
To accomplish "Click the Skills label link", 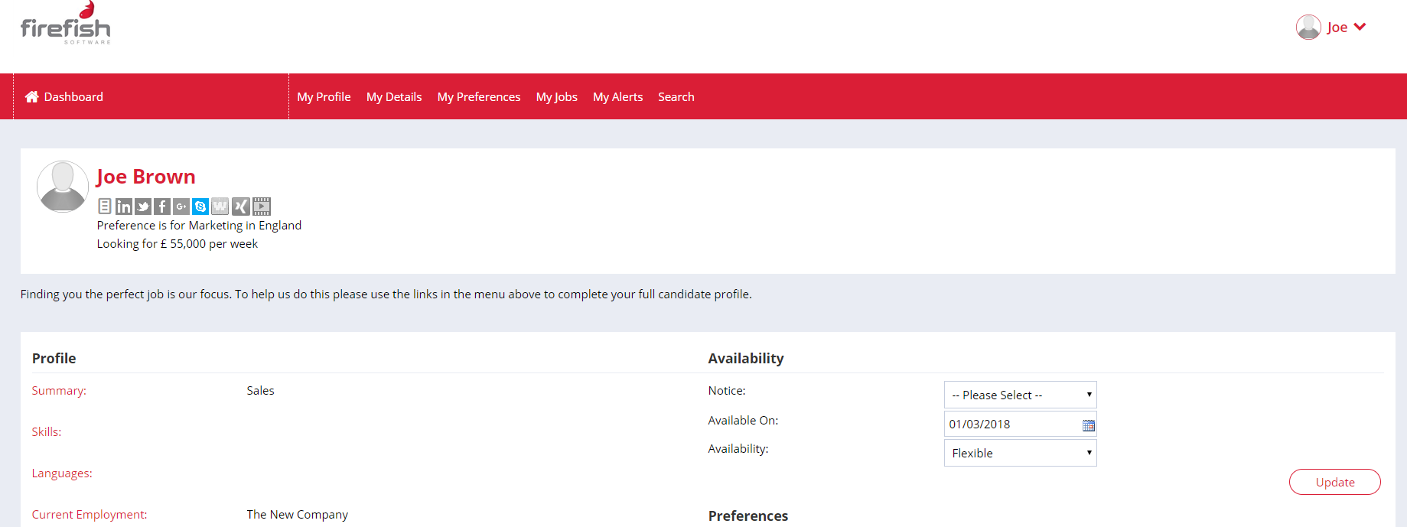I will coord(47,432).
